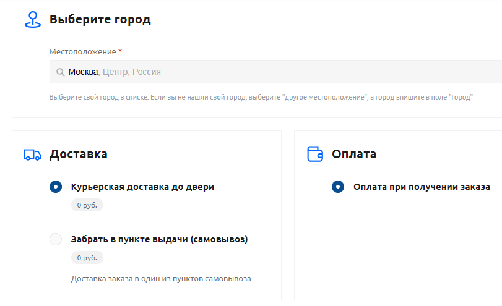This screenshot has width=502, height=306.
Task: Click the 0 руб. badge under самовывоз
Action: (x=87, y=258)
